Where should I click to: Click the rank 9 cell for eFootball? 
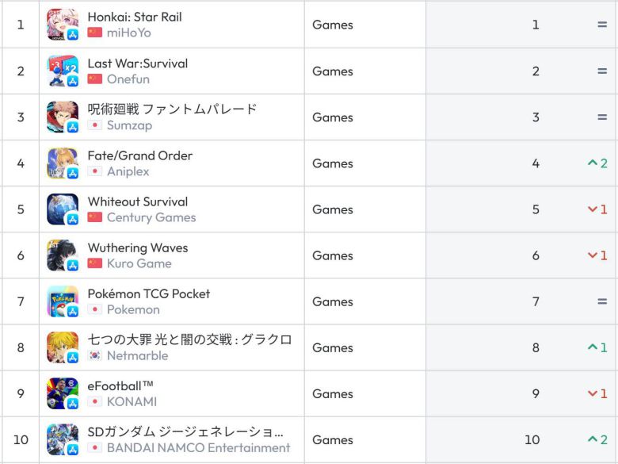click(x=536, y=393)
